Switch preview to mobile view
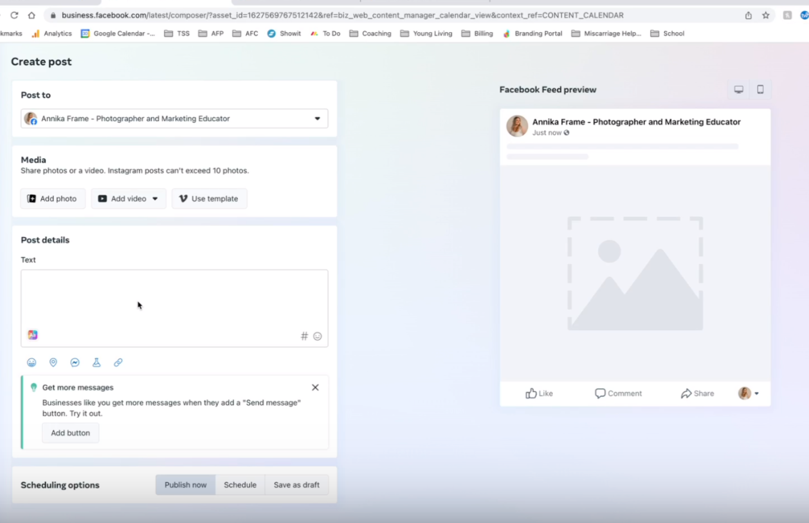 (x=760, y=89)
